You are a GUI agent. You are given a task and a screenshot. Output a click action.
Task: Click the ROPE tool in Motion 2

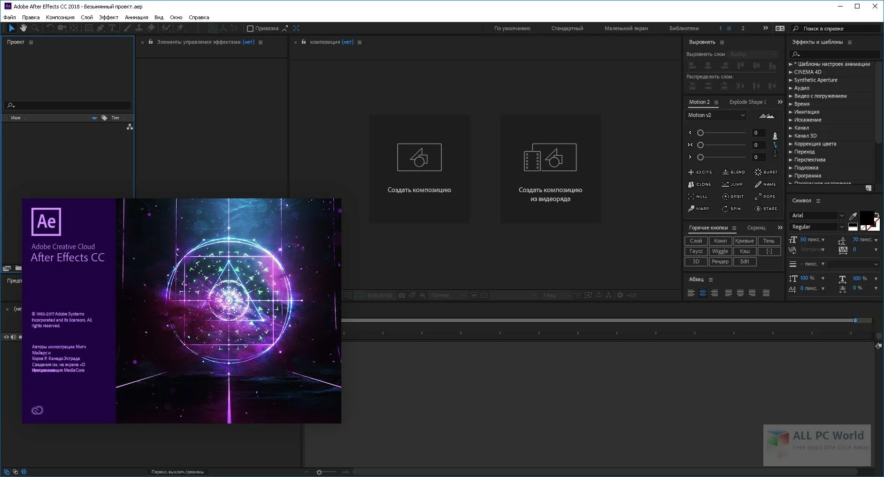click(x=765, y=197)
